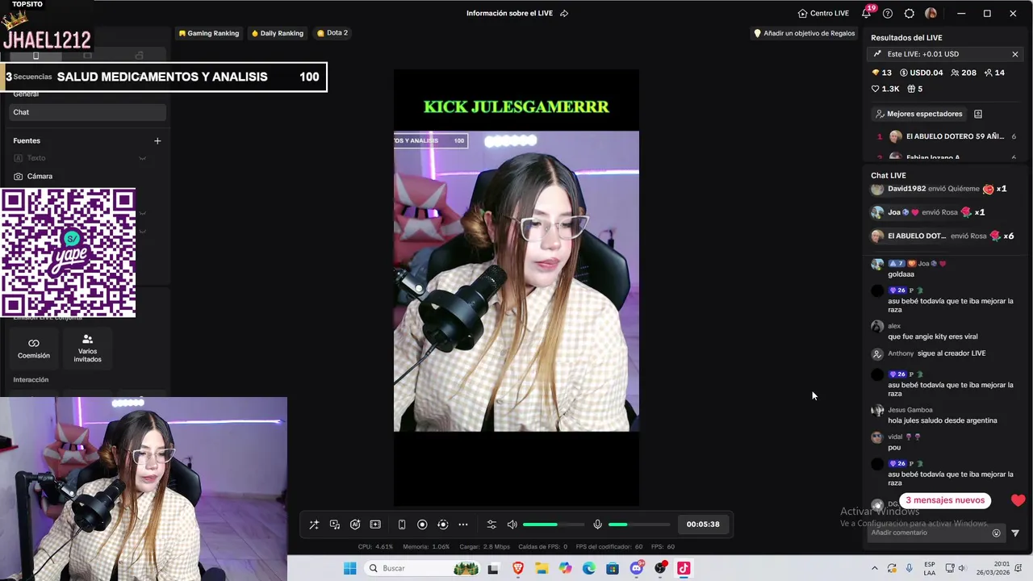Click the 1.3K likes stat
This screenshot has width=1033, height=581.
pos(886,89)
